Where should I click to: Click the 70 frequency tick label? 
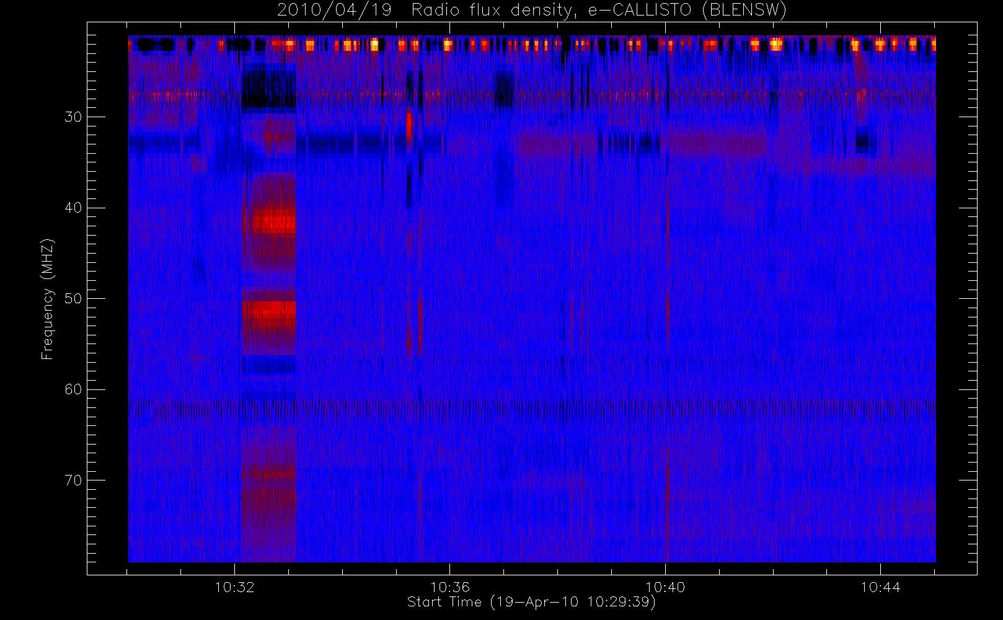[x=73, y=480]
